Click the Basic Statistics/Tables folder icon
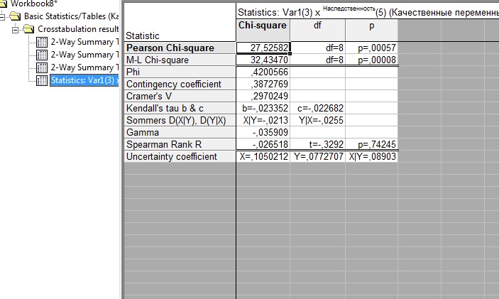 [x=15, y=16]
